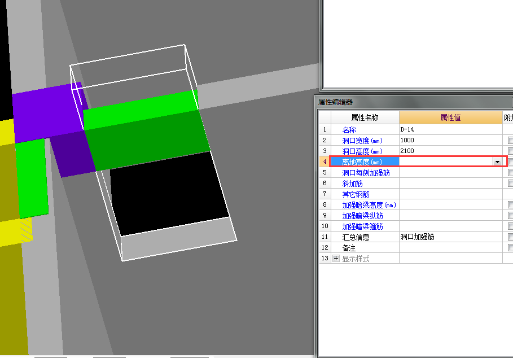Click the name value cell D-14

point(451,129)
